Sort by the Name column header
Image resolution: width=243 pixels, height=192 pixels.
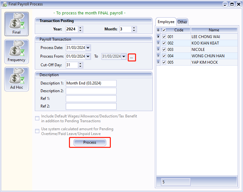(x=214, y=30)
